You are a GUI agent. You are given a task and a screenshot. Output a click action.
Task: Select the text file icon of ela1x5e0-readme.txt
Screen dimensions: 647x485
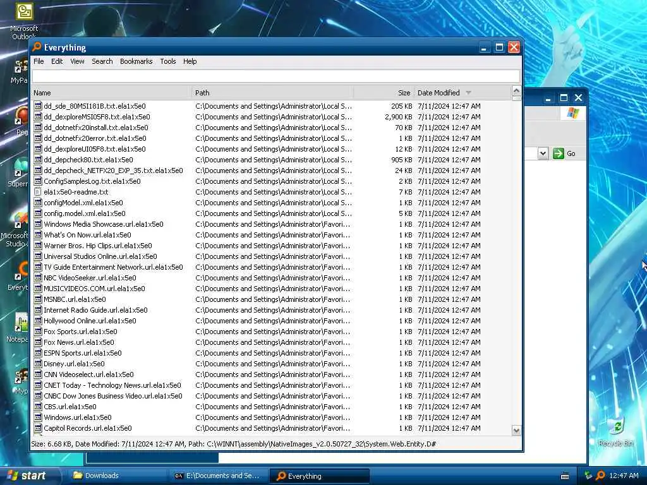(x=38, y=192)
